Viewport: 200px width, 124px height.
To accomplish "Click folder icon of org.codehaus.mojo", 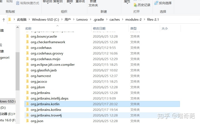I will tap(27, 59).
